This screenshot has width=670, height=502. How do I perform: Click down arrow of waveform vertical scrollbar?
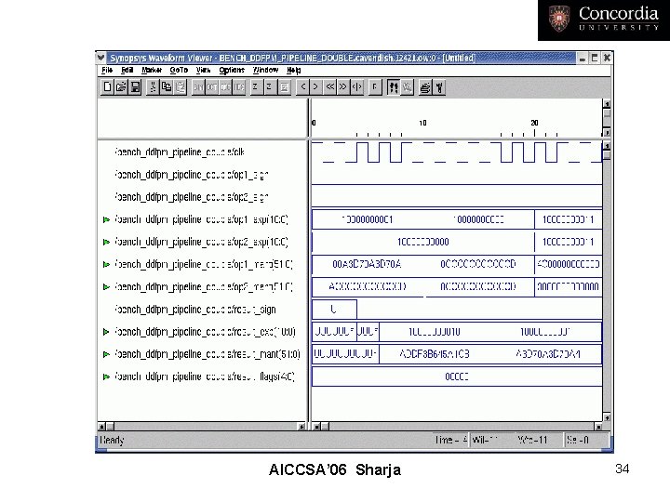[607, 417]
